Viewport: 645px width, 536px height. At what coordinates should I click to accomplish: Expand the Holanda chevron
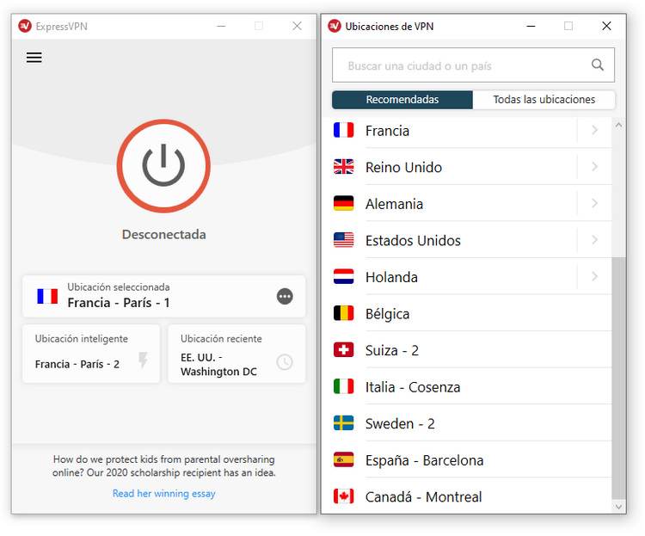pos(594,277)
